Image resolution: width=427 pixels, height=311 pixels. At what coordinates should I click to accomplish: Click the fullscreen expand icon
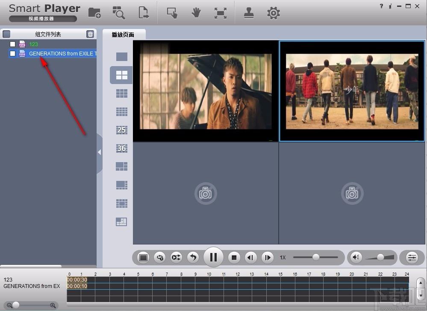click(221, 13)
